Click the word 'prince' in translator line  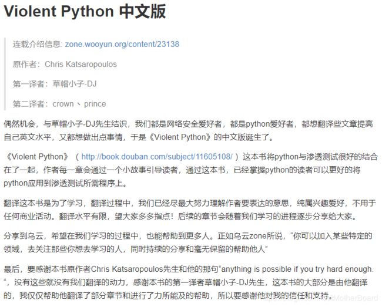click(x=95, y=104)
